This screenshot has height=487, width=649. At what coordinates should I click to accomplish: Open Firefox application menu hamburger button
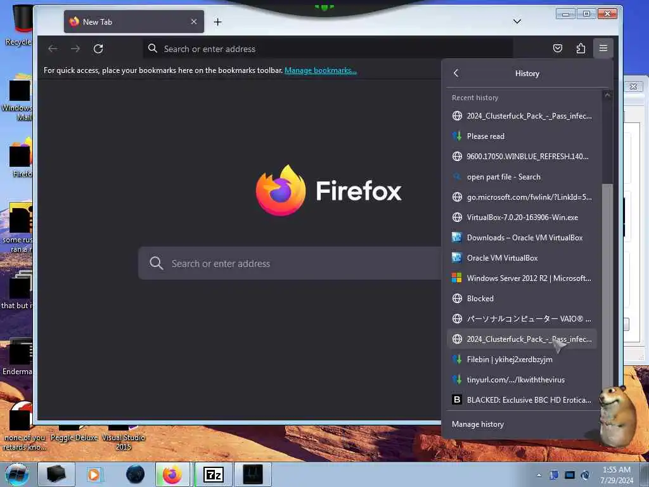[x=603, y=48]
